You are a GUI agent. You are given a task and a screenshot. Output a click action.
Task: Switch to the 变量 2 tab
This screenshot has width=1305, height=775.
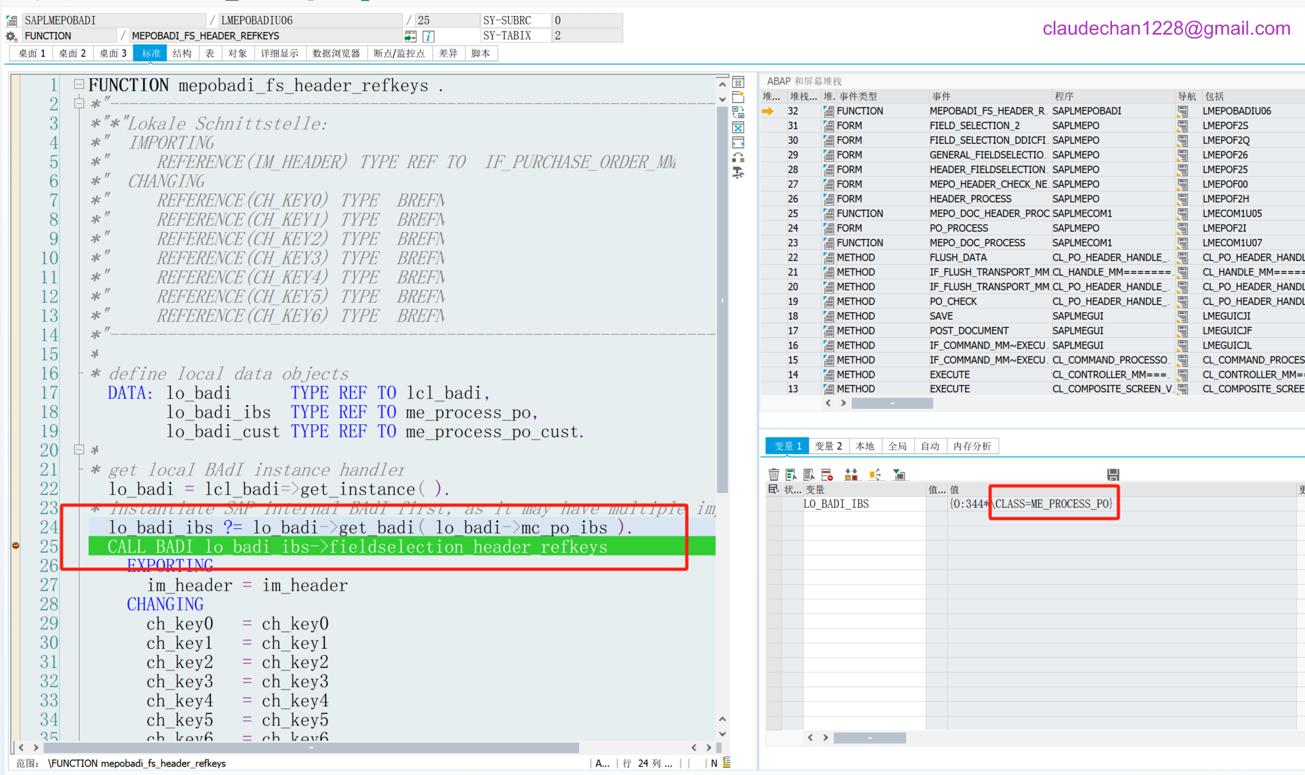(x=828, y=446)
